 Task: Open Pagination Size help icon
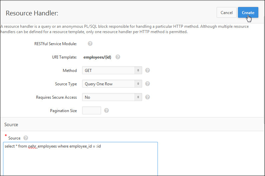point(106,110)
